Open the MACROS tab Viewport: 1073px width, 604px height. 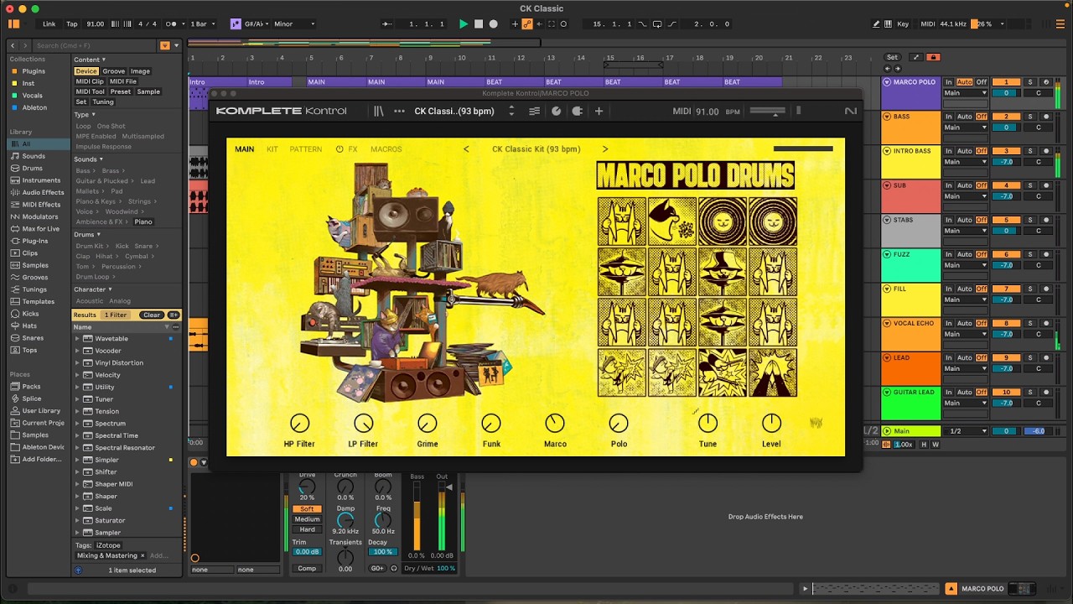coord(386,149)
